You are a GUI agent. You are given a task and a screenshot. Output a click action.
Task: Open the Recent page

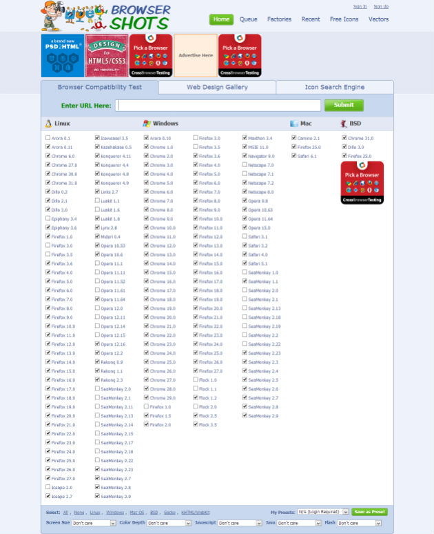[311, 19]
